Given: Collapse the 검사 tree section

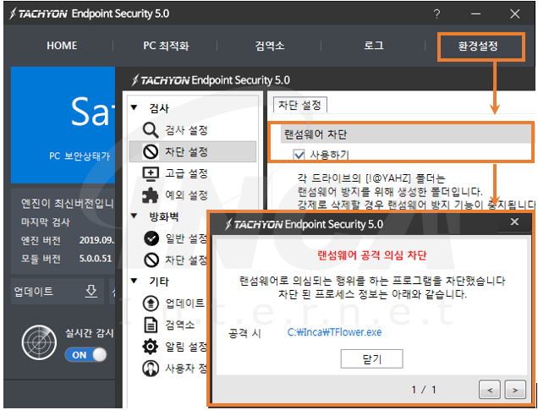Looking at the screenshot, I should (x=134, y=107).
